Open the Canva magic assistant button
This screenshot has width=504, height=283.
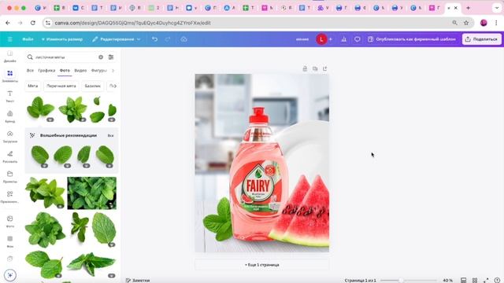(10, 275)
